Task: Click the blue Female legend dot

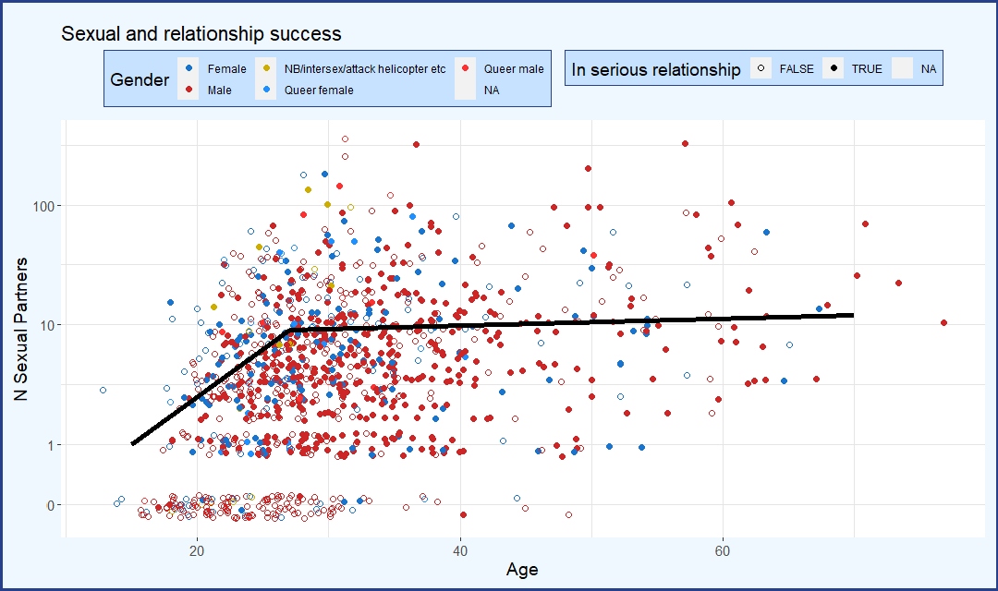Action: tap(189, 68)
